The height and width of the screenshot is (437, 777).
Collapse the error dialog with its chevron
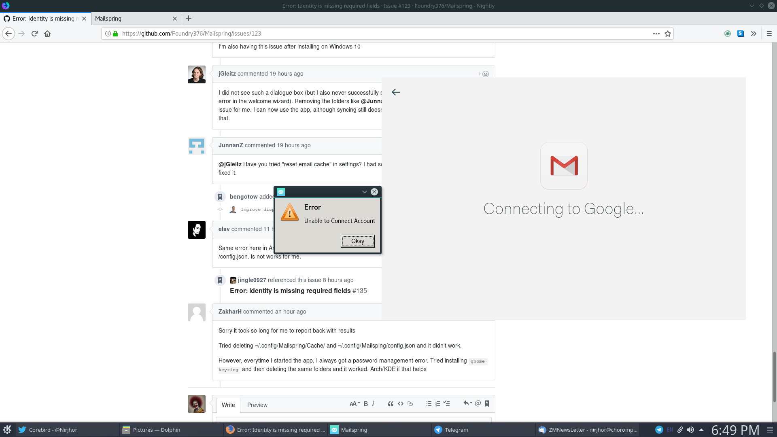click(x=365, y=192)
